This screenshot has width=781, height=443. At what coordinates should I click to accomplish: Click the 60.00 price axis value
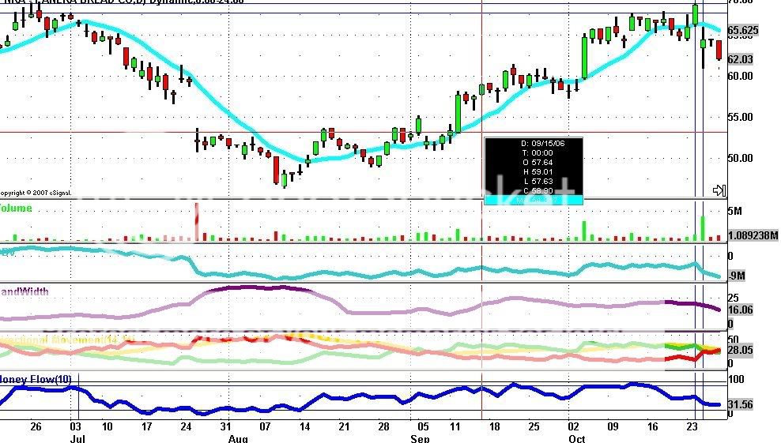pyautogui.click(x=740, y=76)
